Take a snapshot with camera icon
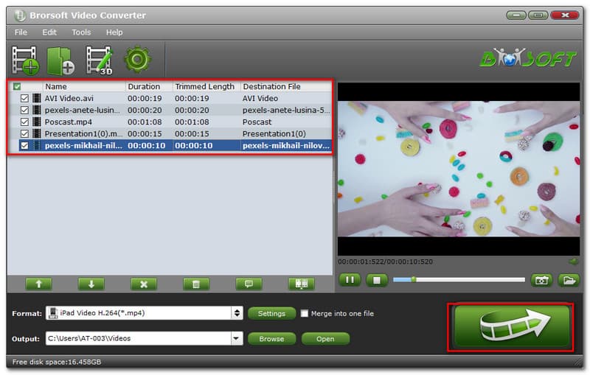 [x=542, y=280]
